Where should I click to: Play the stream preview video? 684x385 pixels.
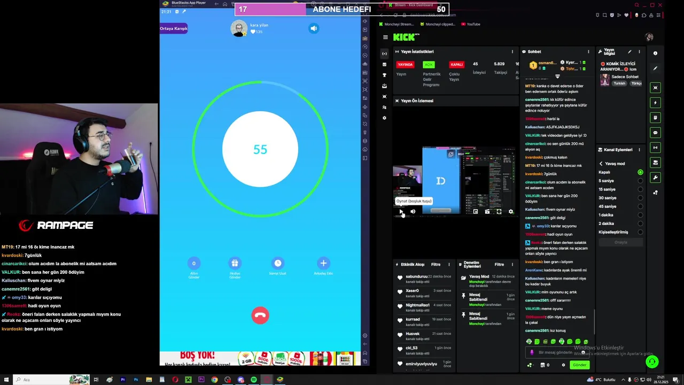click(401, 212)
